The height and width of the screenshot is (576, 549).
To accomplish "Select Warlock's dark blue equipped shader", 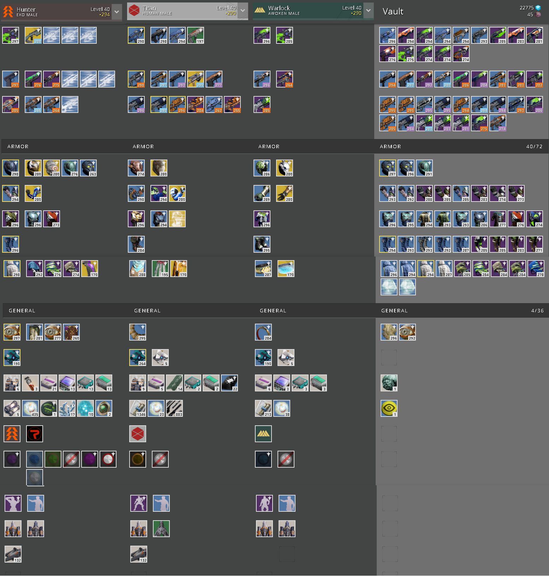I will point(263,459).
